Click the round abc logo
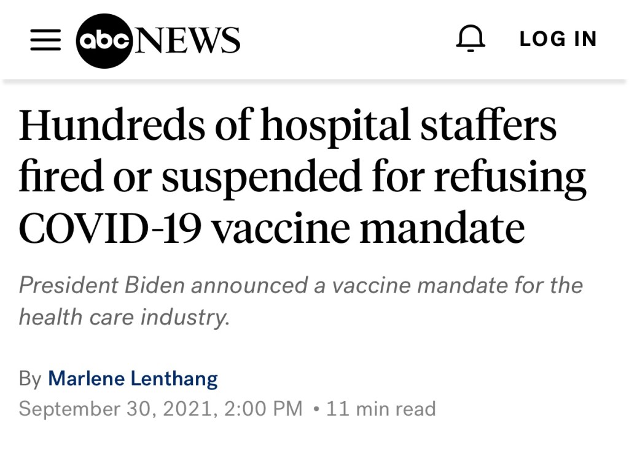This screenshot has height=452, width=629. (104, 40)
